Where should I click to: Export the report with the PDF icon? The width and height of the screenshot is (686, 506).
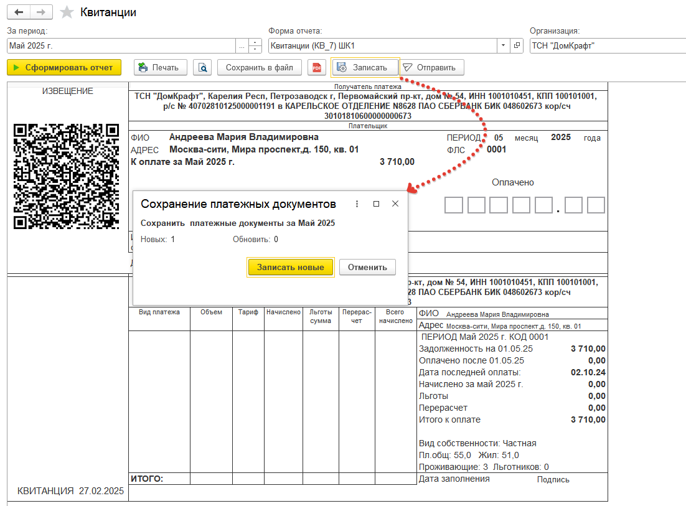(x=317, y=67)
